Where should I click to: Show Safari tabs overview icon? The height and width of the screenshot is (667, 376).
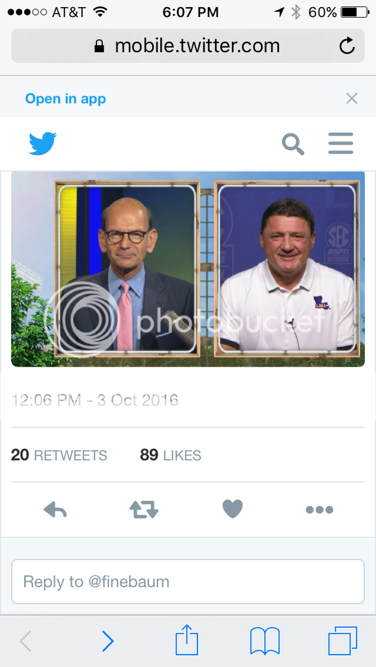coord(342,641)
